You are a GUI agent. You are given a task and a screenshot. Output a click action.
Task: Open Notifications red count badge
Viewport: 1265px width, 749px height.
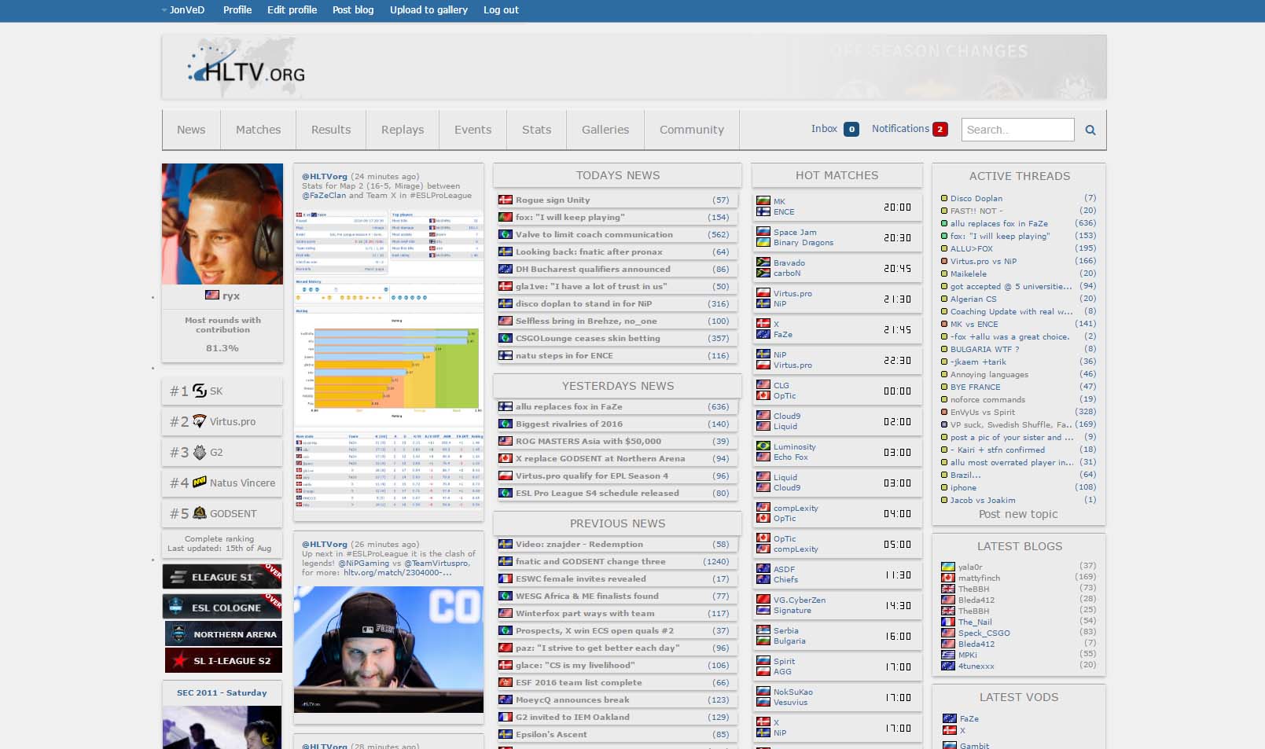tap(940, 130)
